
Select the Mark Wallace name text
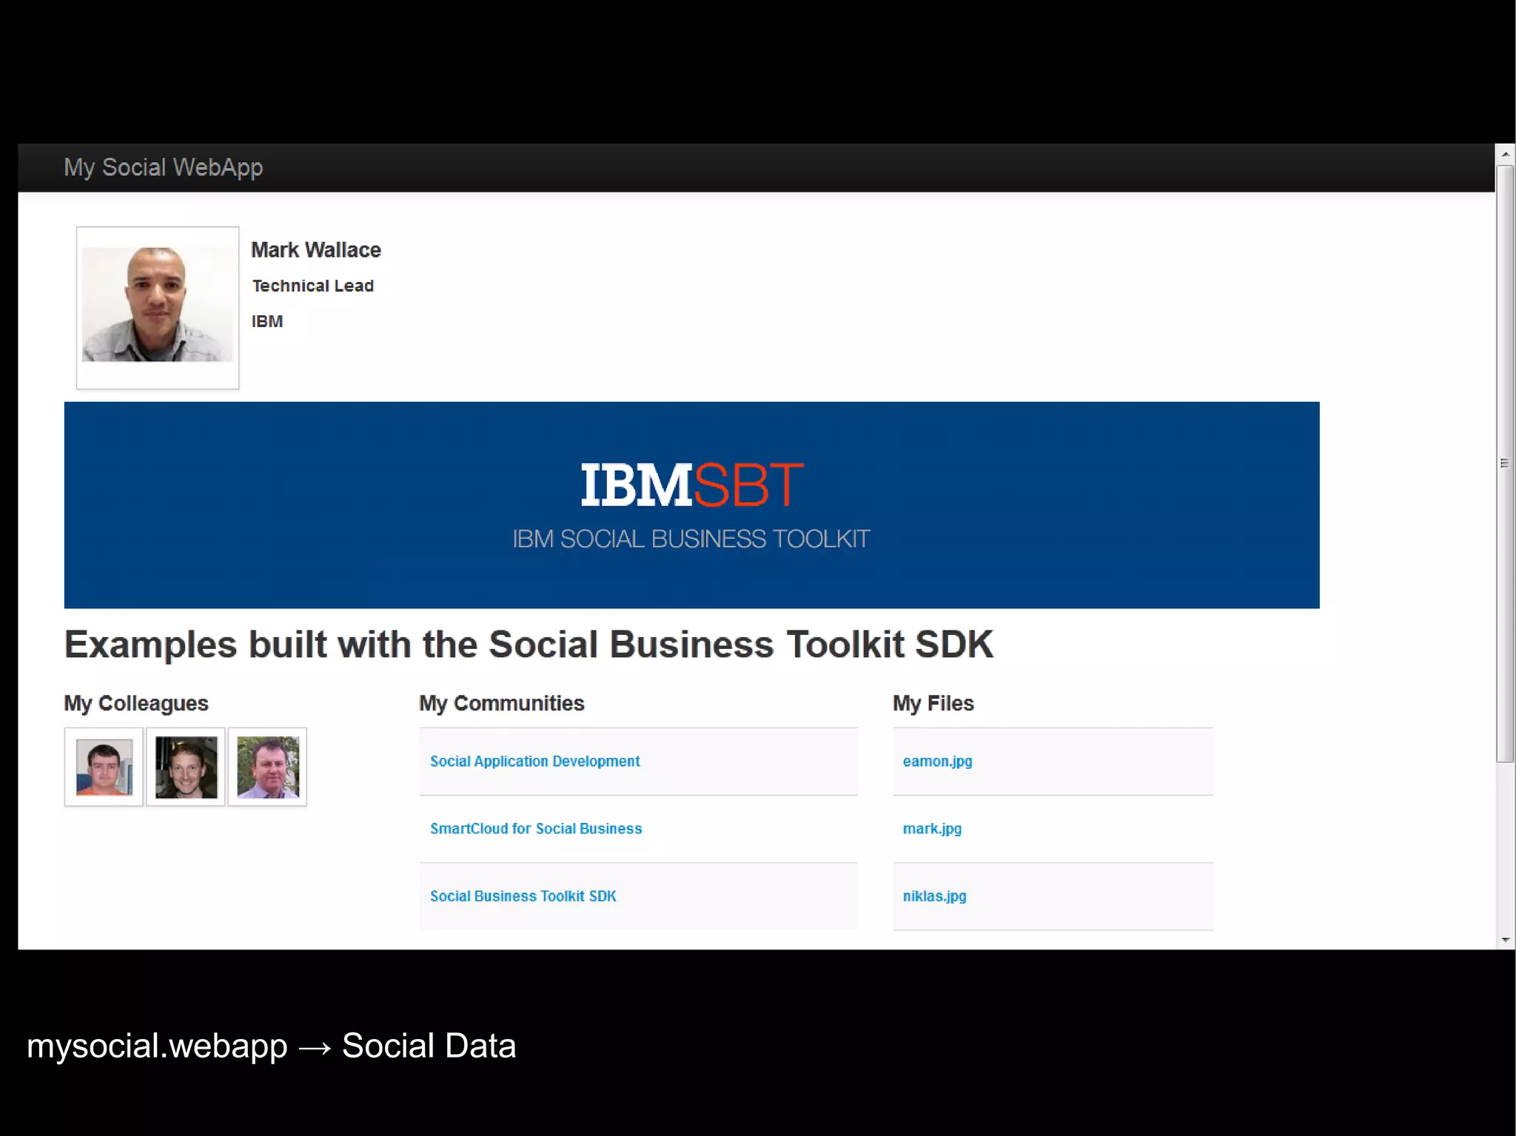point(316,250)
